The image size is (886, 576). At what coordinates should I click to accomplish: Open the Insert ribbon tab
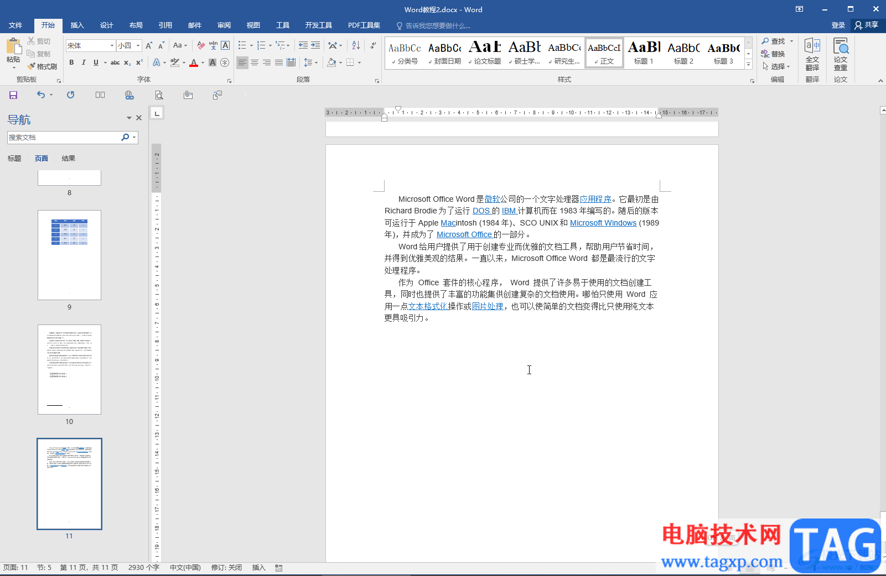[77, 25]
